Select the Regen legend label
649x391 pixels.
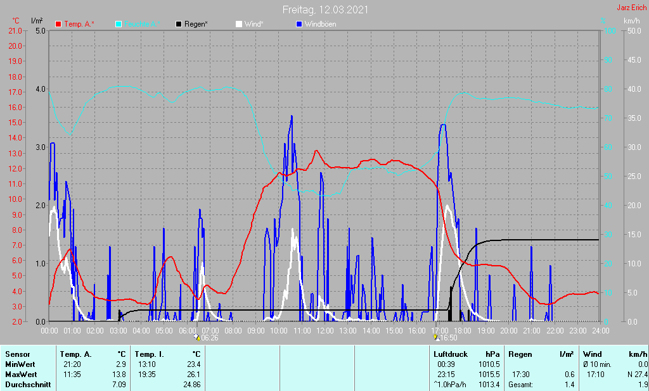click(196, 24)
